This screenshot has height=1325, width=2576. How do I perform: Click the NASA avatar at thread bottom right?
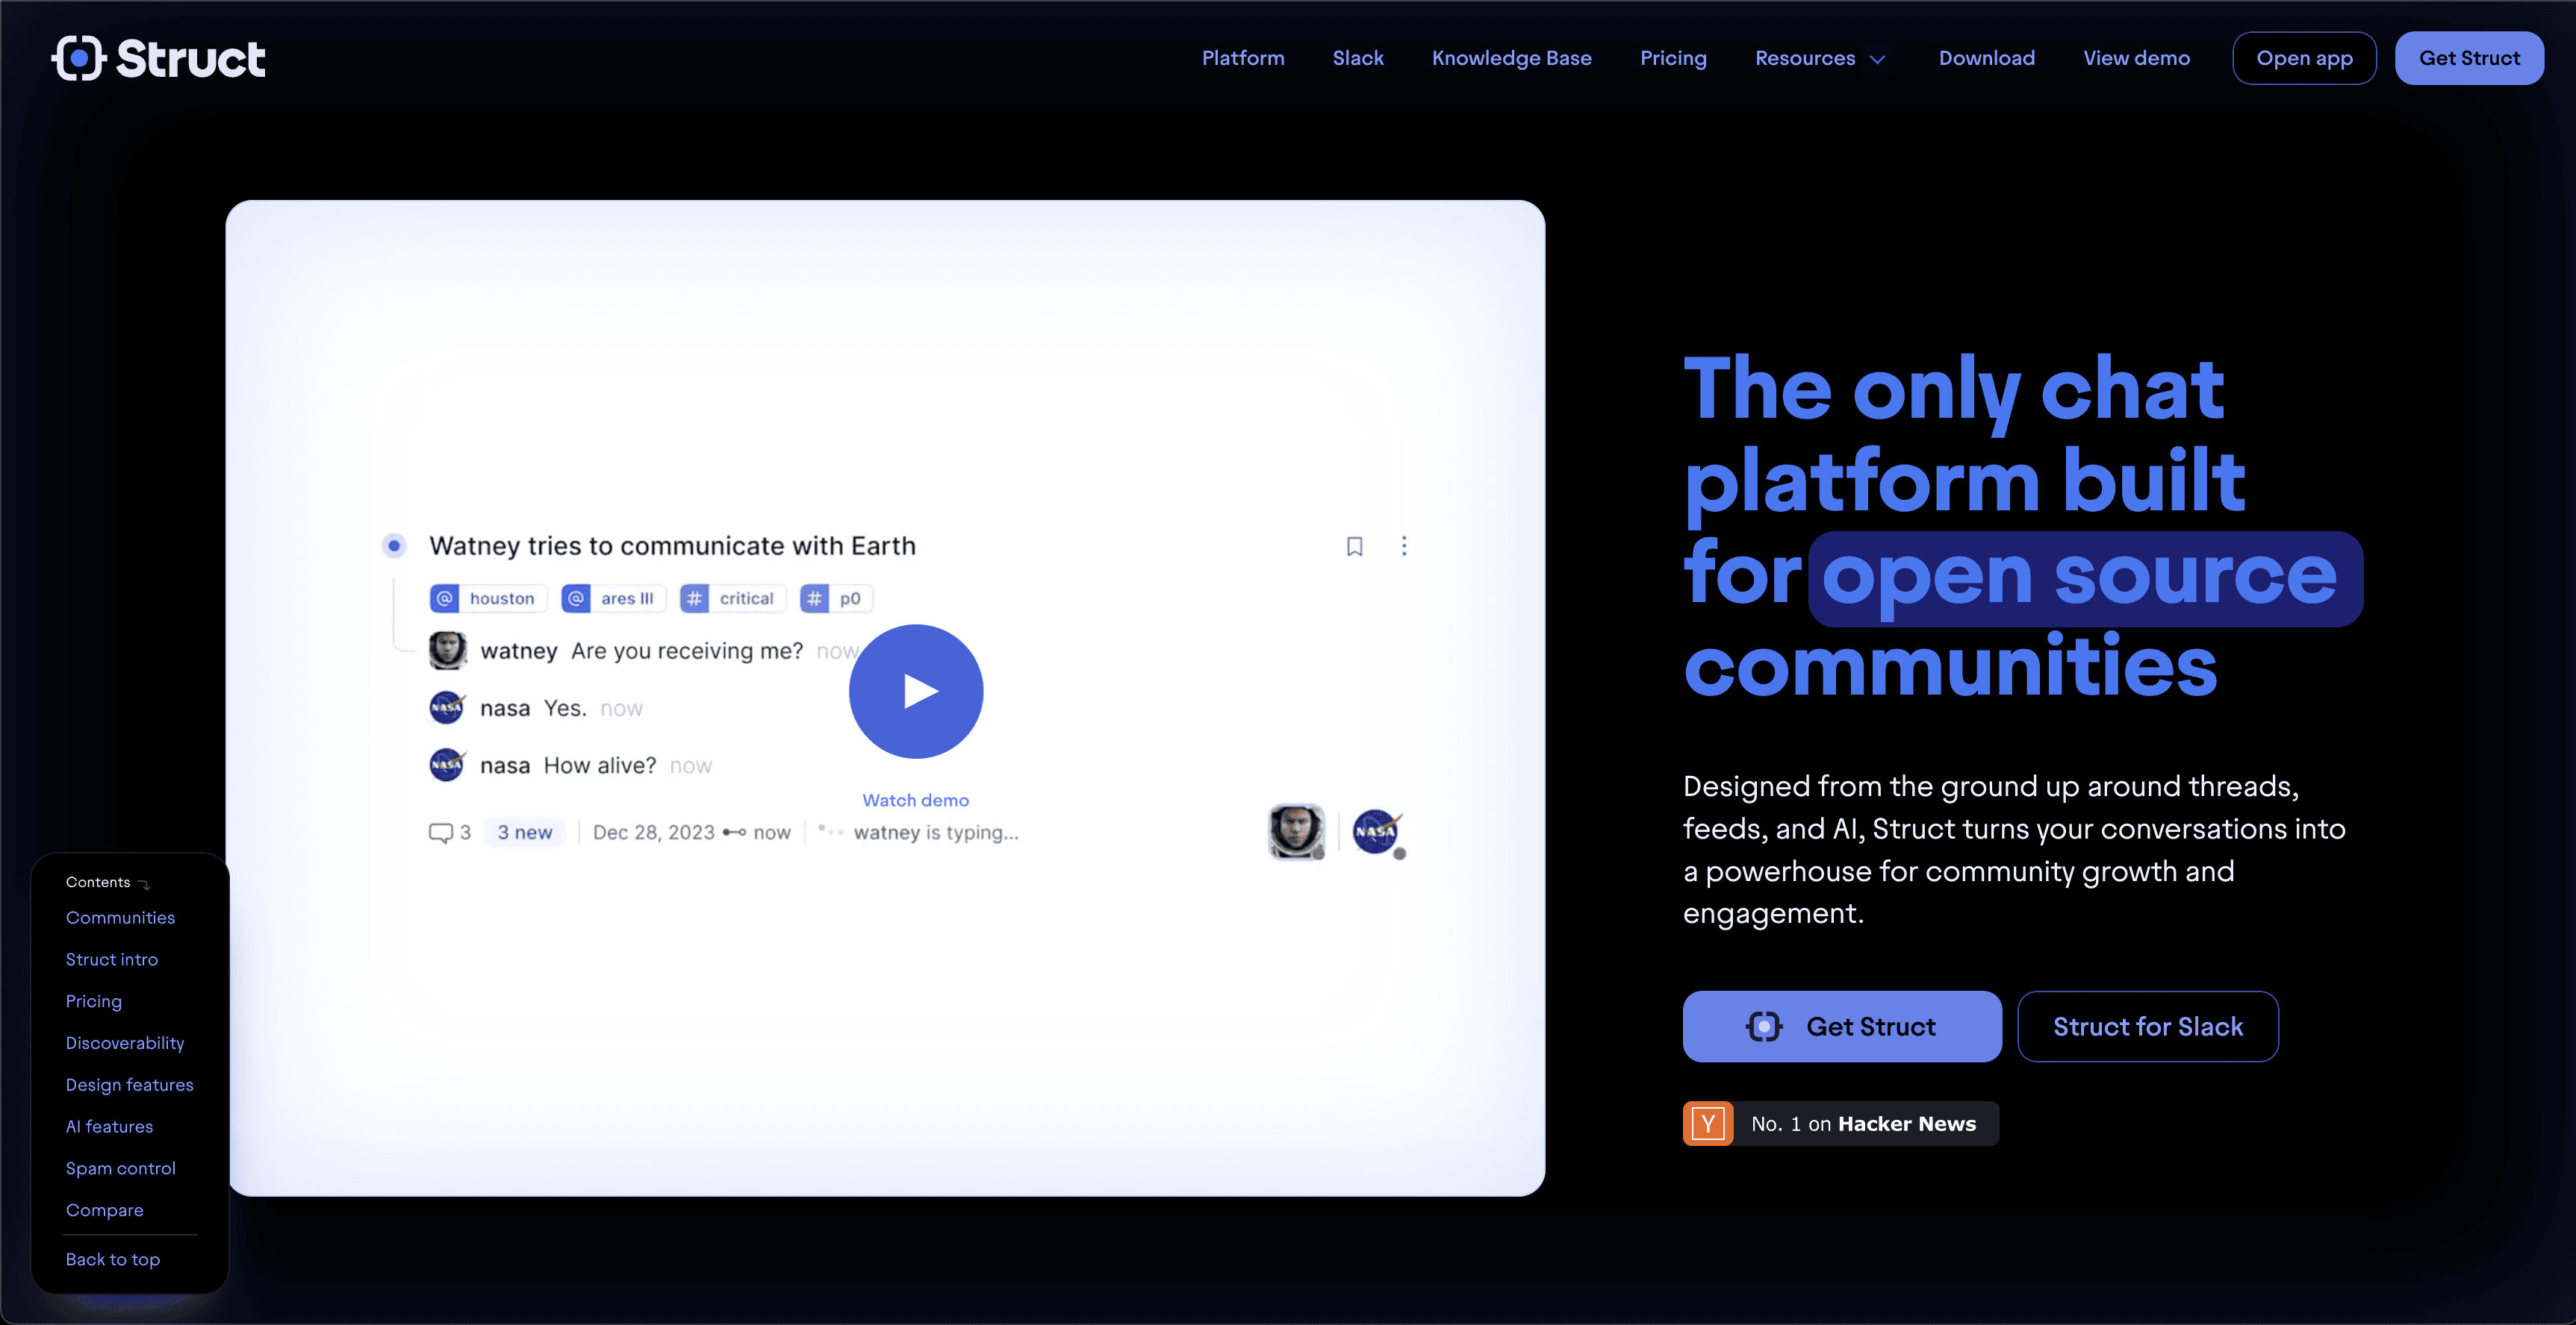(1376, 831)
